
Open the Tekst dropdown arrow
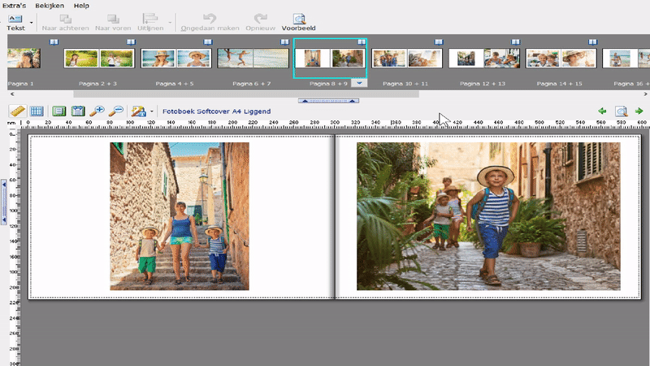[31, 21]
